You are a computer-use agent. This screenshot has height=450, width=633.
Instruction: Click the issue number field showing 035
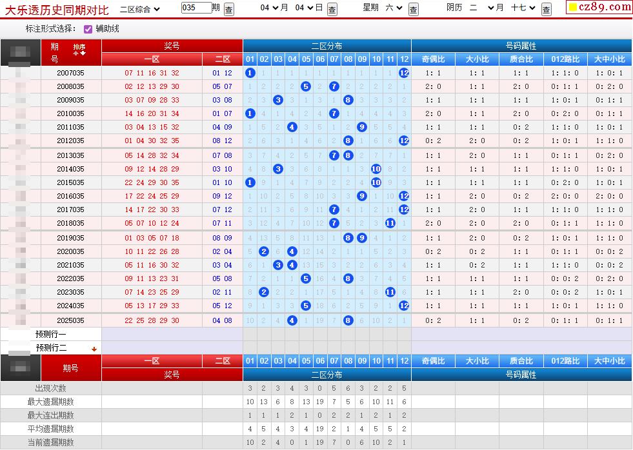[196, 8]
